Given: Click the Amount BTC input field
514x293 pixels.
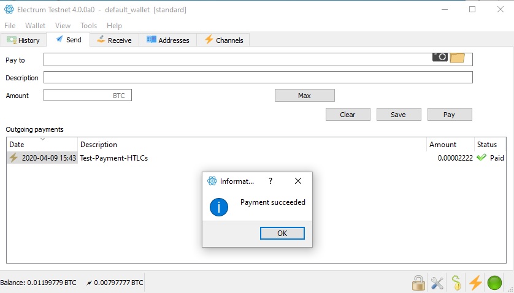Looking at the screenshot, I should coord(88,96).
